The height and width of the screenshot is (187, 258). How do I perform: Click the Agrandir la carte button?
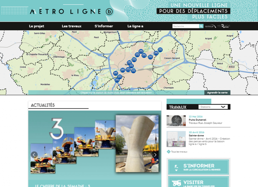click(x=217, y=92)
